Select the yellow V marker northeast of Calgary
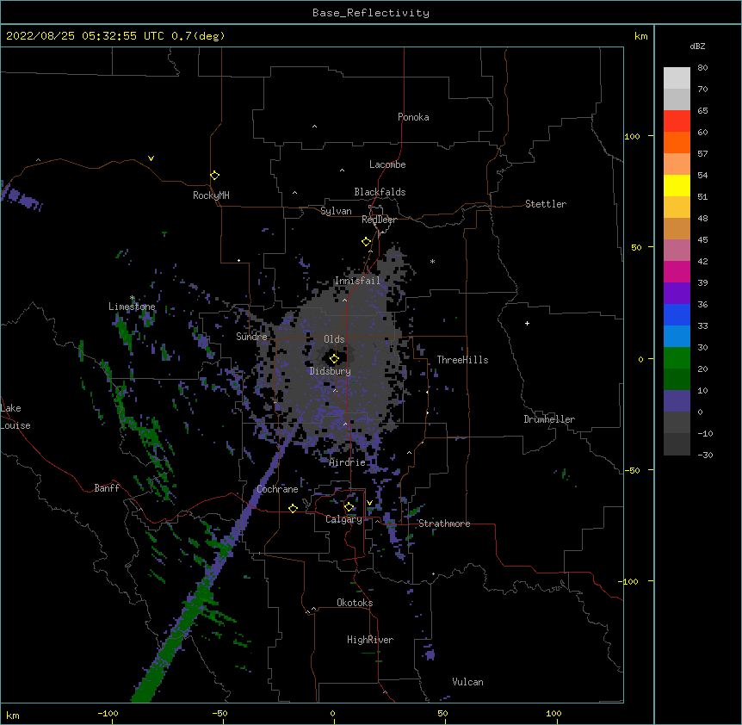Viewport: 742px width, 725px height. point(369,503)
